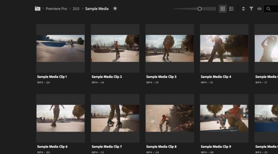Click the Sample Media Clip 4 name
Image resolution: width=278 pixels, height=154 pixels.
(x=216, y=77)
